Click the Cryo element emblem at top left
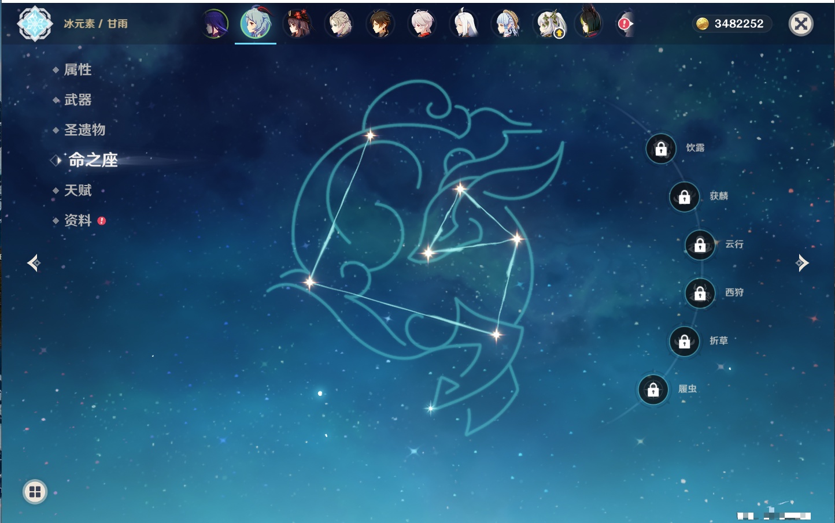 [35, 24]
